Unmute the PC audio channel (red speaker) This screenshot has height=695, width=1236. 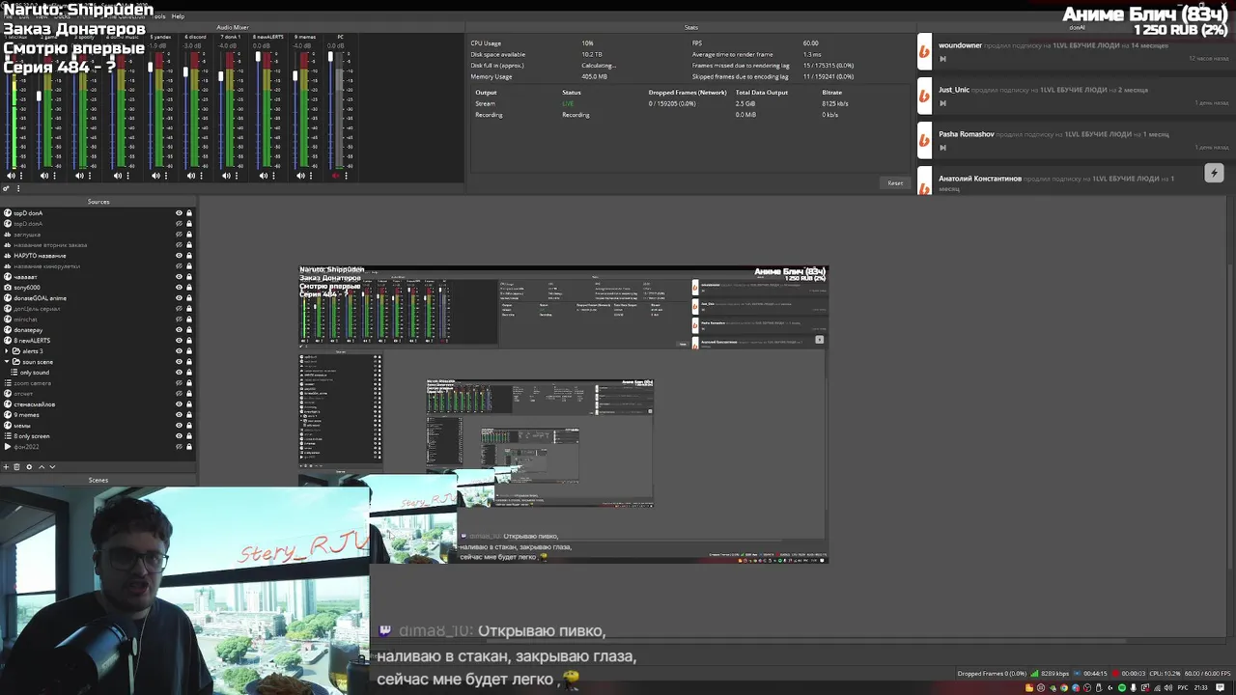coord(336,176)
